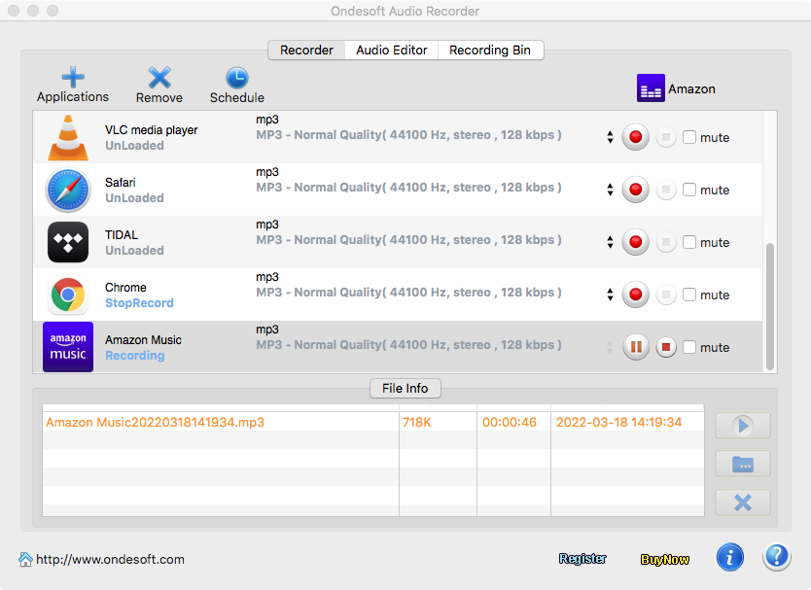Delete the selected recording file

click(x=743, y=503)
